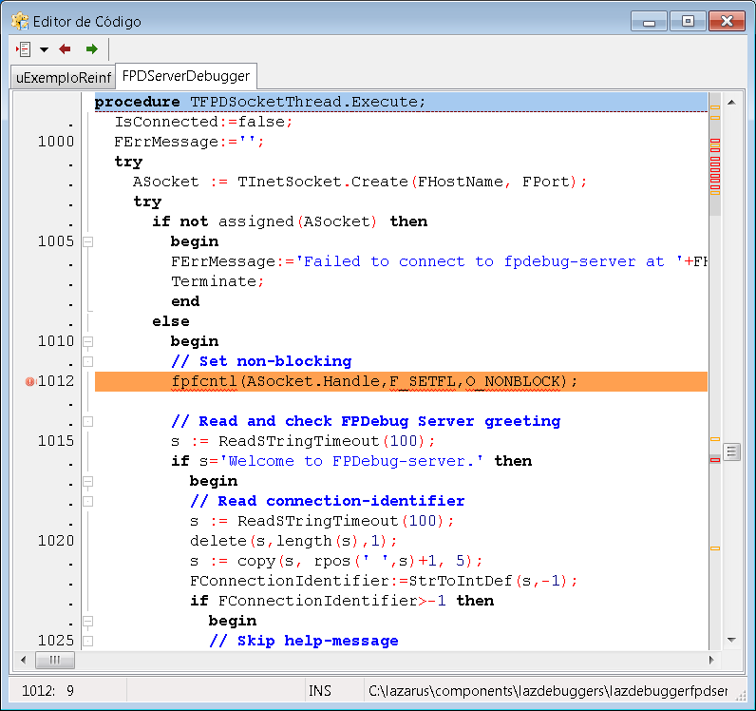Screen dimensions: 756x711
Task: Fold the 'Read and check FPDebug Server greeting' comment
Action: (x=87, y=421)
